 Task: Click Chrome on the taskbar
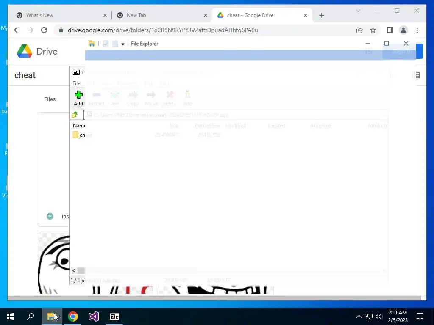(x=73, y=317)
